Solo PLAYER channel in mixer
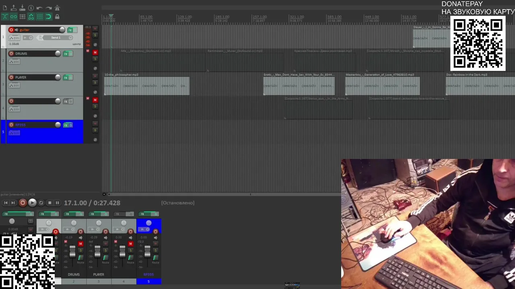The width and height of the screenshot is (515, 289). (105, 250)
